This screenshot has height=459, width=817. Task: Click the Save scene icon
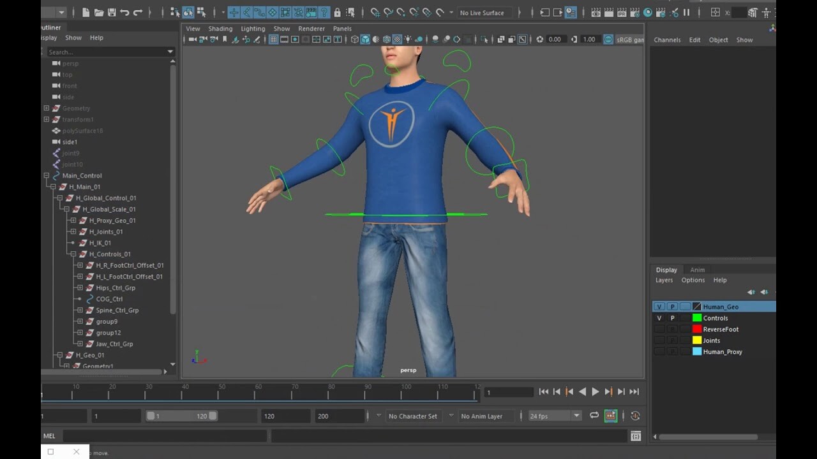click(112, 12)
